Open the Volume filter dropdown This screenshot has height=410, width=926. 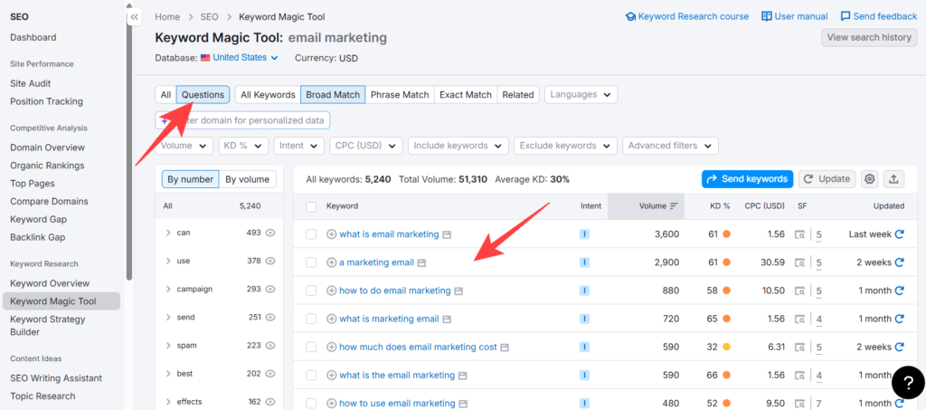[184, 146]
